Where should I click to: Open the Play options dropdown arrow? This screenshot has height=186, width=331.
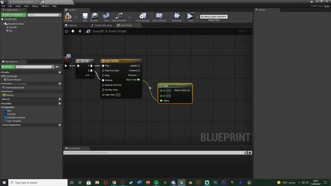pyautogui.click(x=198, y=17)
